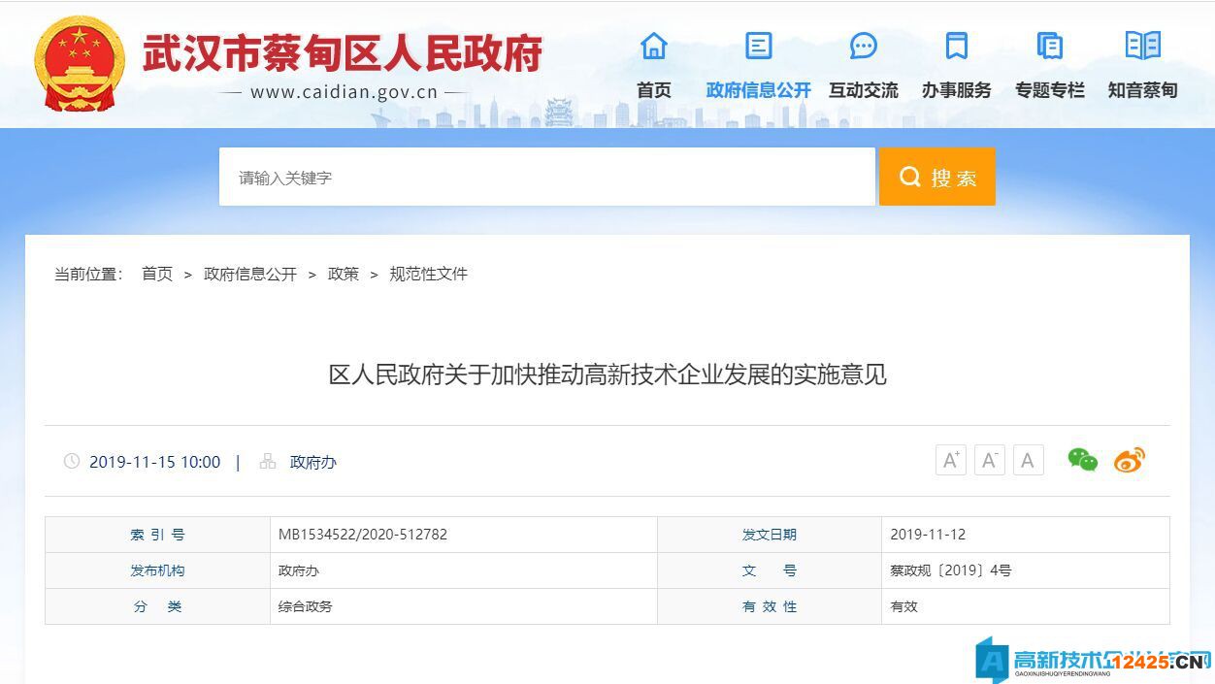
Task: Click the document icon above 政府信息公开
Action: pyautogui.click(x=757, y=46)
